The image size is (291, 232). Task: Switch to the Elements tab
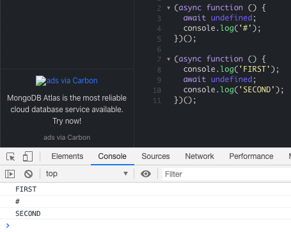coord(67,156)
